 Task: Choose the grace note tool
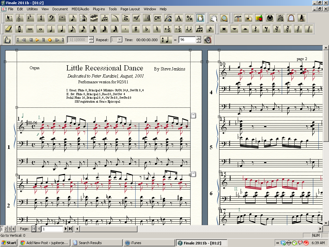(x=210, y=29)
